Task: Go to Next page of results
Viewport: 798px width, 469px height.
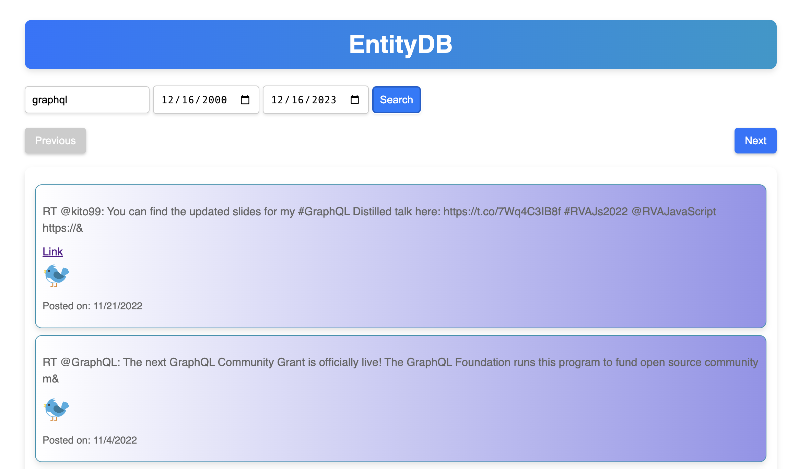Action: [x=755, y=140]
